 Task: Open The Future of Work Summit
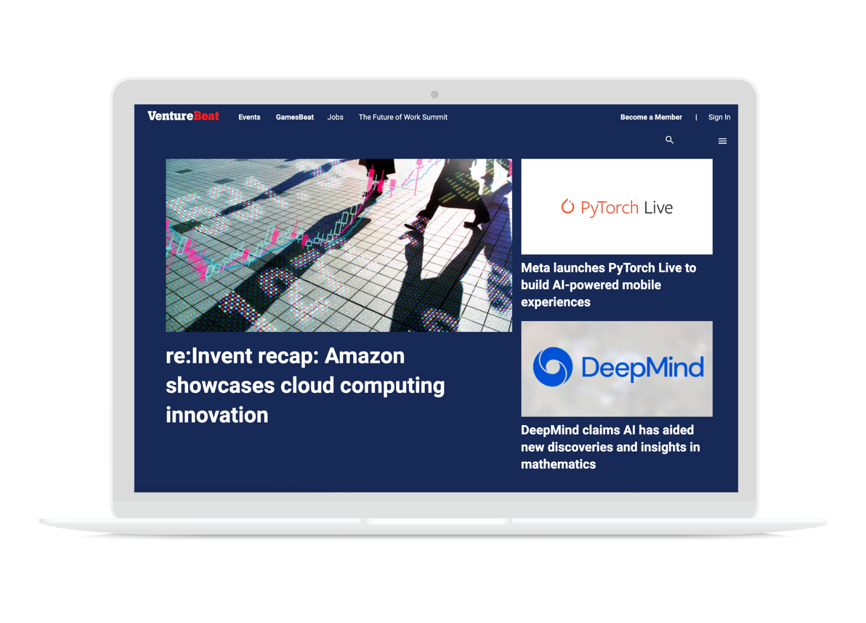click(x=403, y=117)
